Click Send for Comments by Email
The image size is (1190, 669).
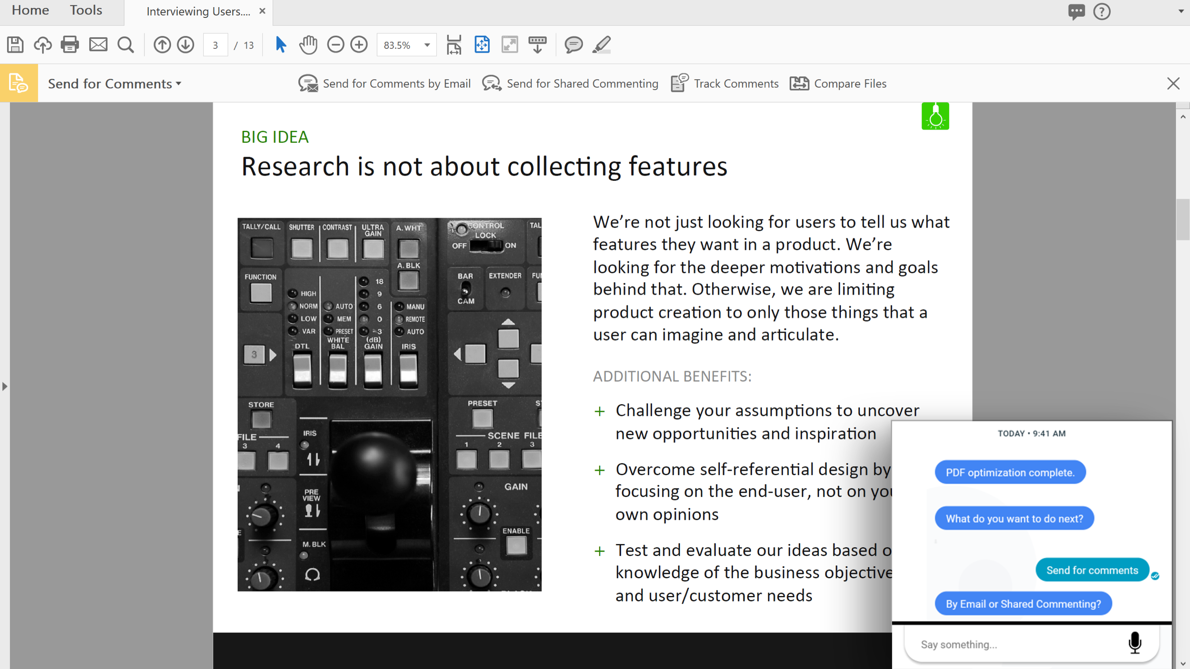(x=384, y=84)
